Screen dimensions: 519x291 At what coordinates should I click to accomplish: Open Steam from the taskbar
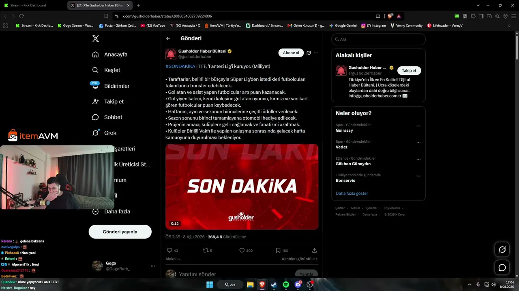274,285
